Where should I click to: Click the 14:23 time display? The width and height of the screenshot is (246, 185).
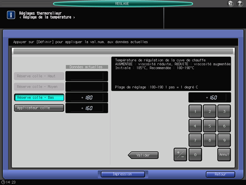[11, 182]
